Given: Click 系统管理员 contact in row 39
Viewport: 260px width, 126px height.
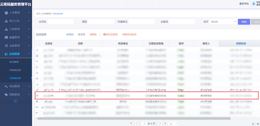Looking at the screenshot, I should point(206,96).
